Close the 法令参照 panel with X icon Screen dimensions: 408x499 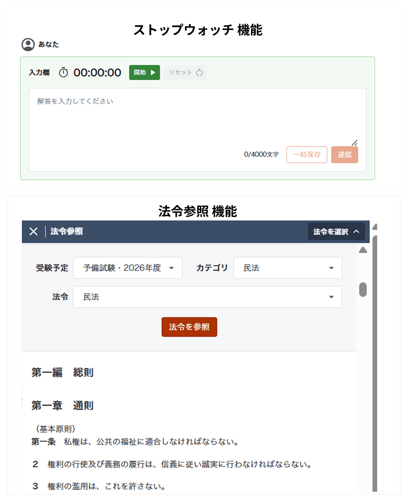tap(34, 231)
